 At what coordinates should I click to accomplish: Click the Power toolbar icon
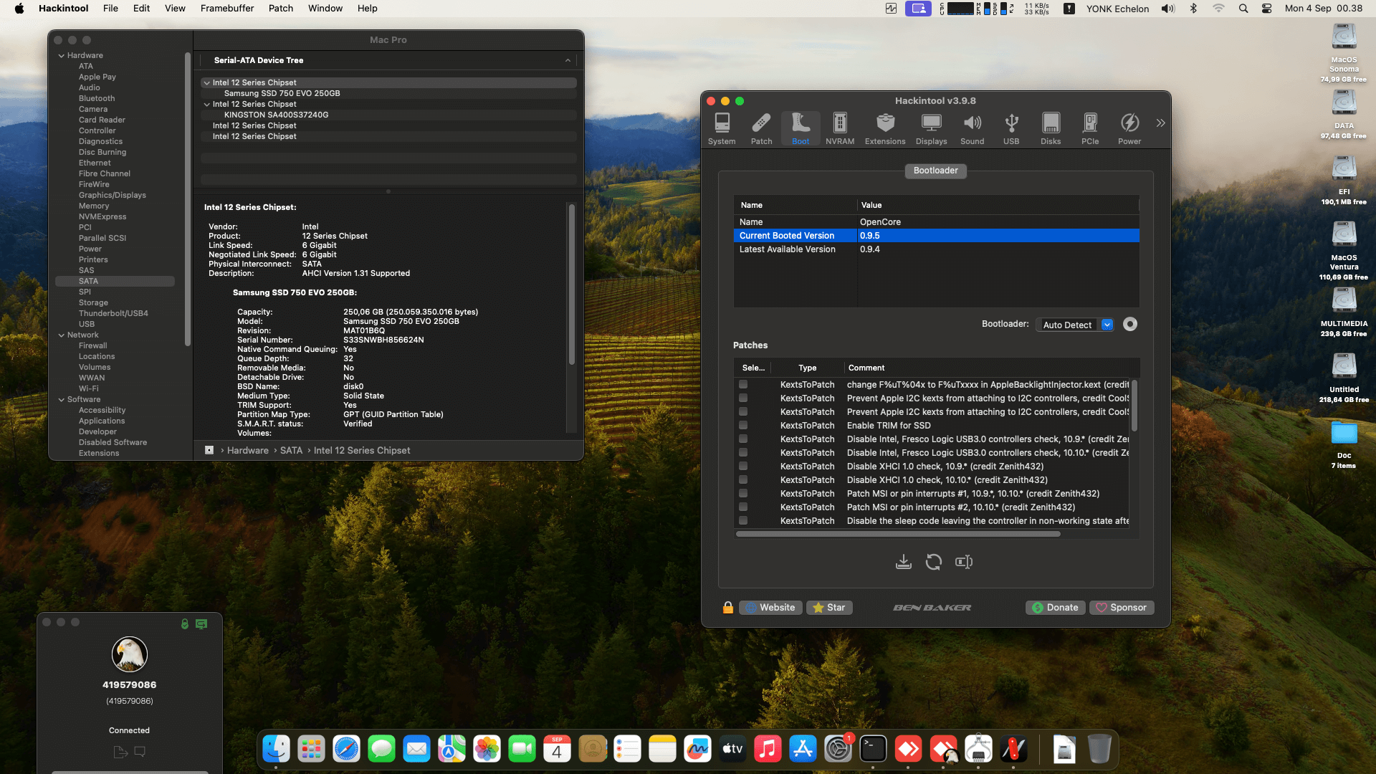coord(1129,129)
